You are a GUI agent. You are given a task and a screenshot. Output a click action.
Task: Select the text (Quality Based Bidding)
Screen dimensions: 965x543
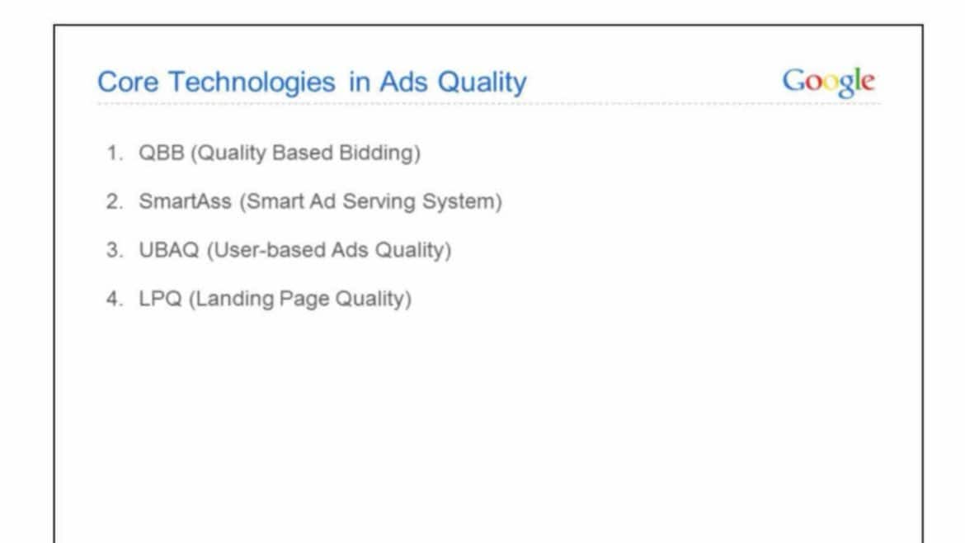click(x=306, y=153)
